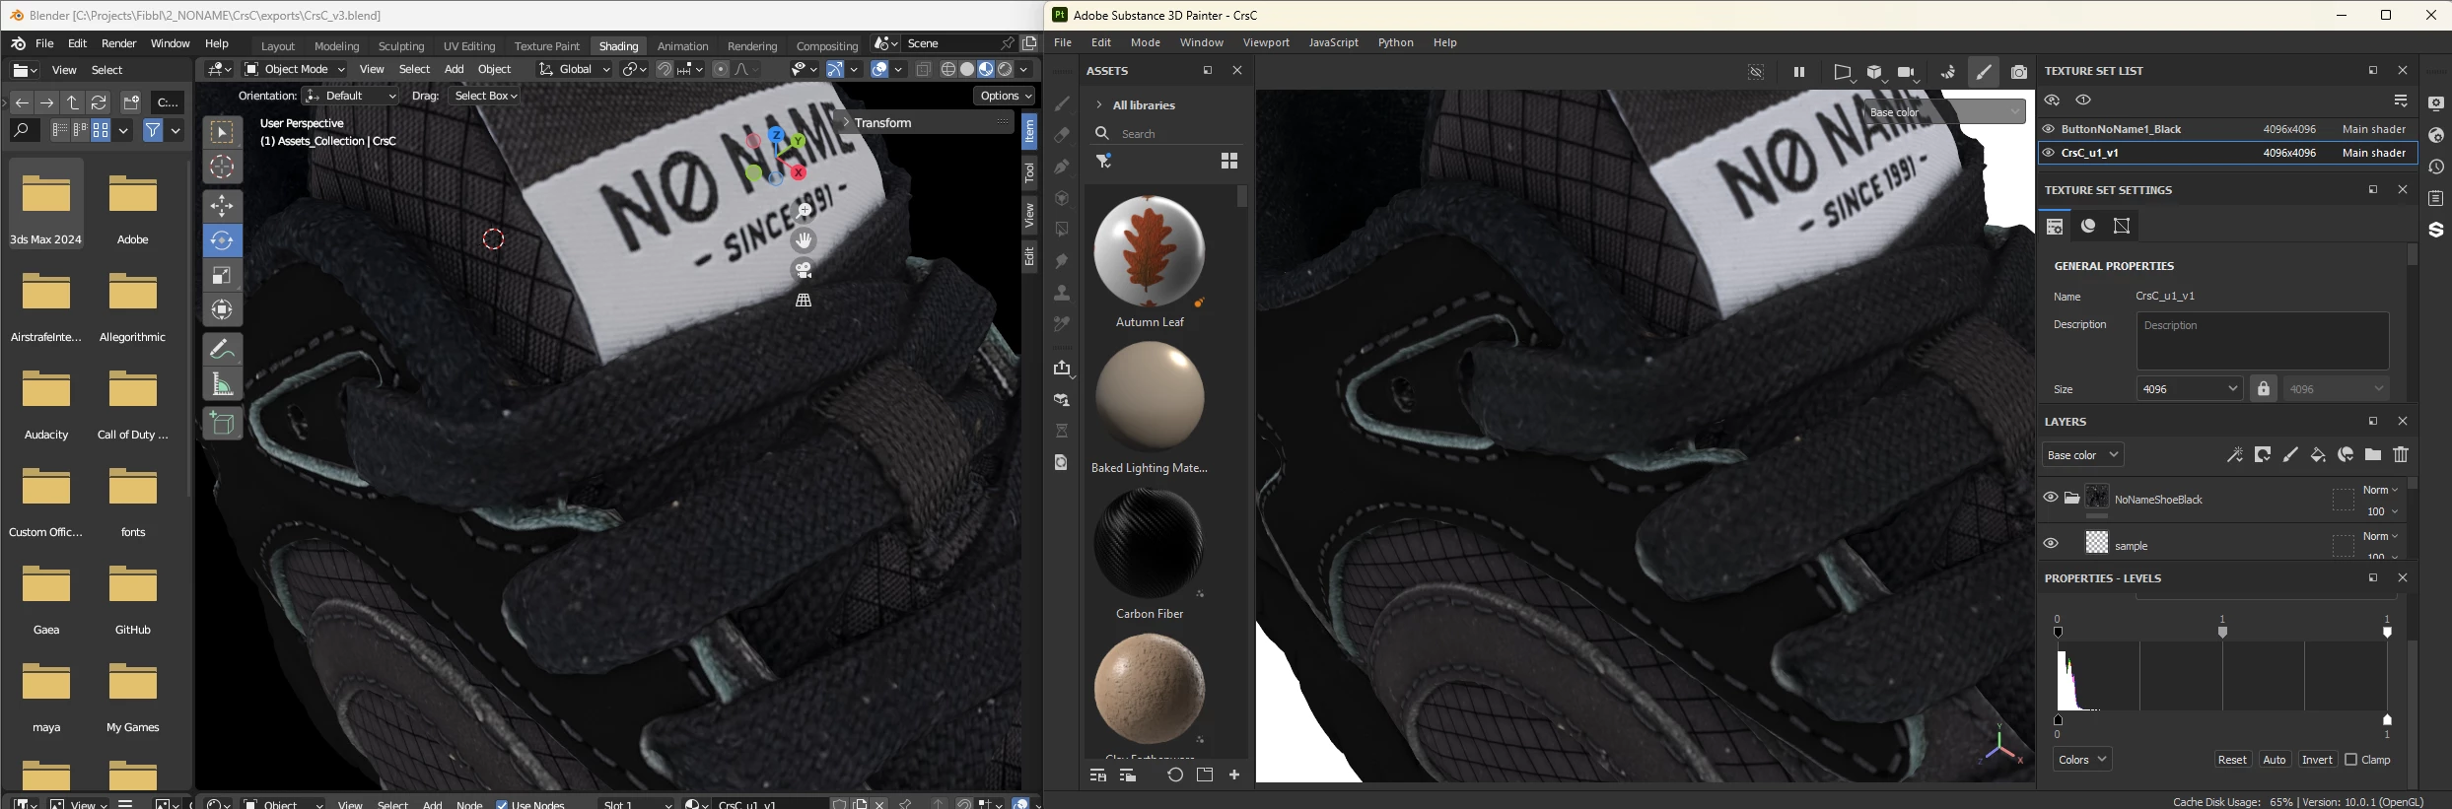Select the Add Cube tool in Blender
Screen dimensions: 2452x809
(223, 424)
